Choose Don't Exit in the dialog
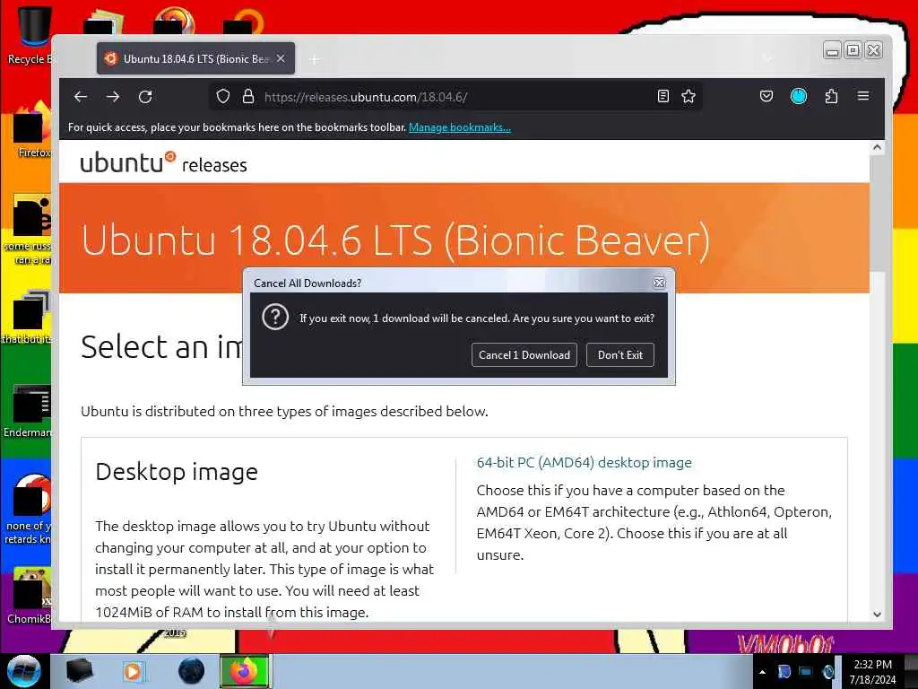The height and width of the screenshot is (689, 918). tap(620, 355)
